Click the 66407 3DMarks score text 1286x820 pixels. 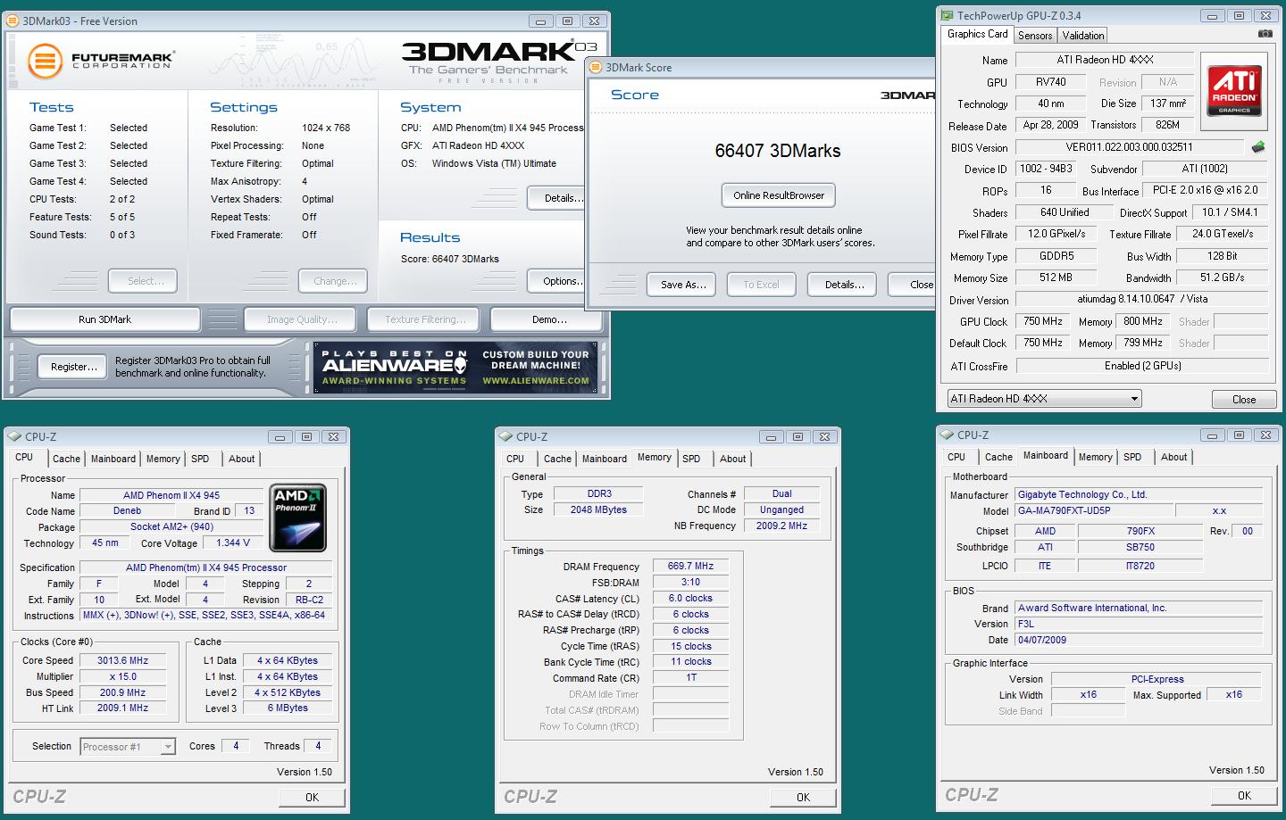click(x=778, y=151)
